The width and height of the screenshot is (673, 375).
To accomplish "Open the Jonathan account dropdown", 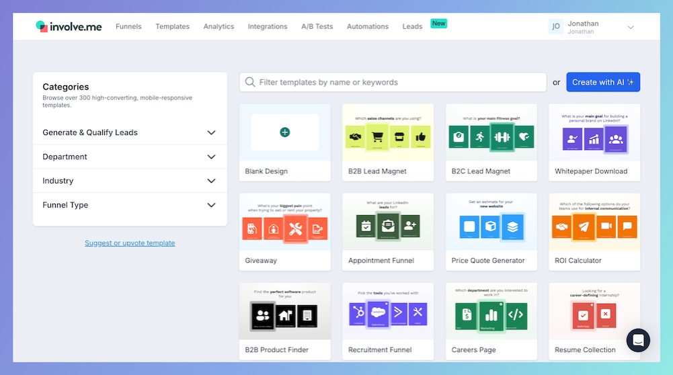I will pyautogui.click(x=631, y=28).
